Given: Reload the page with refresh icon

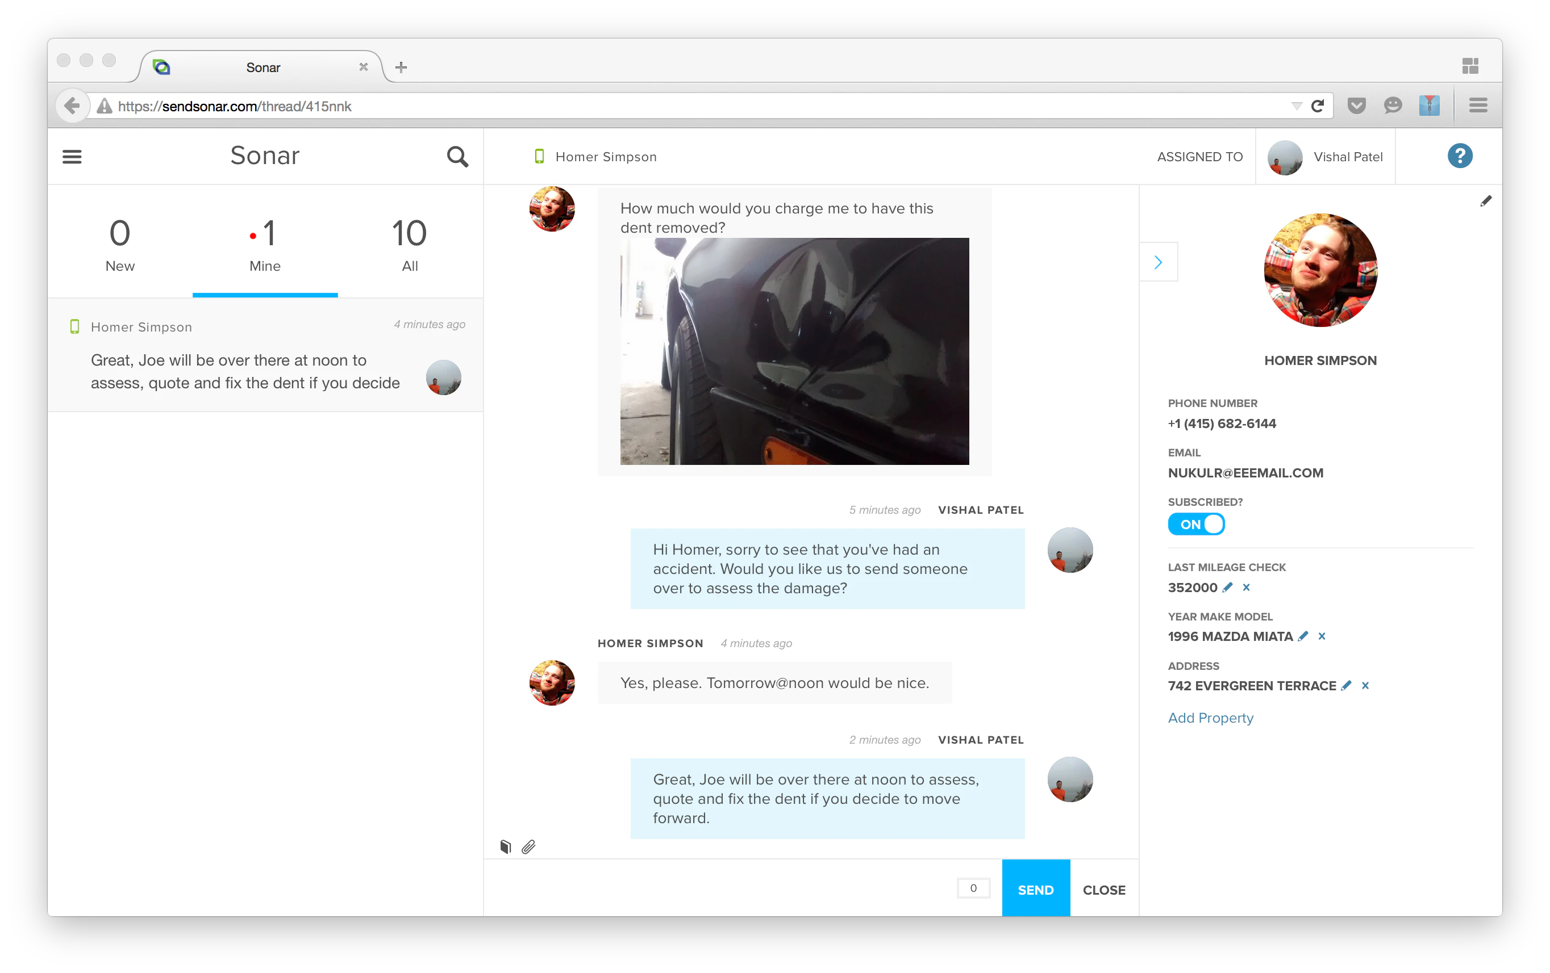Looking at the screenshot, I should tap(1318, 106).
